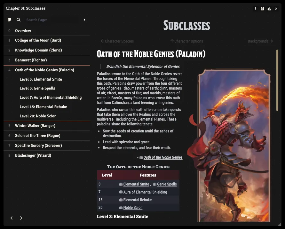Collapse the sidebar with the triangle arrow

click(84, 20)
